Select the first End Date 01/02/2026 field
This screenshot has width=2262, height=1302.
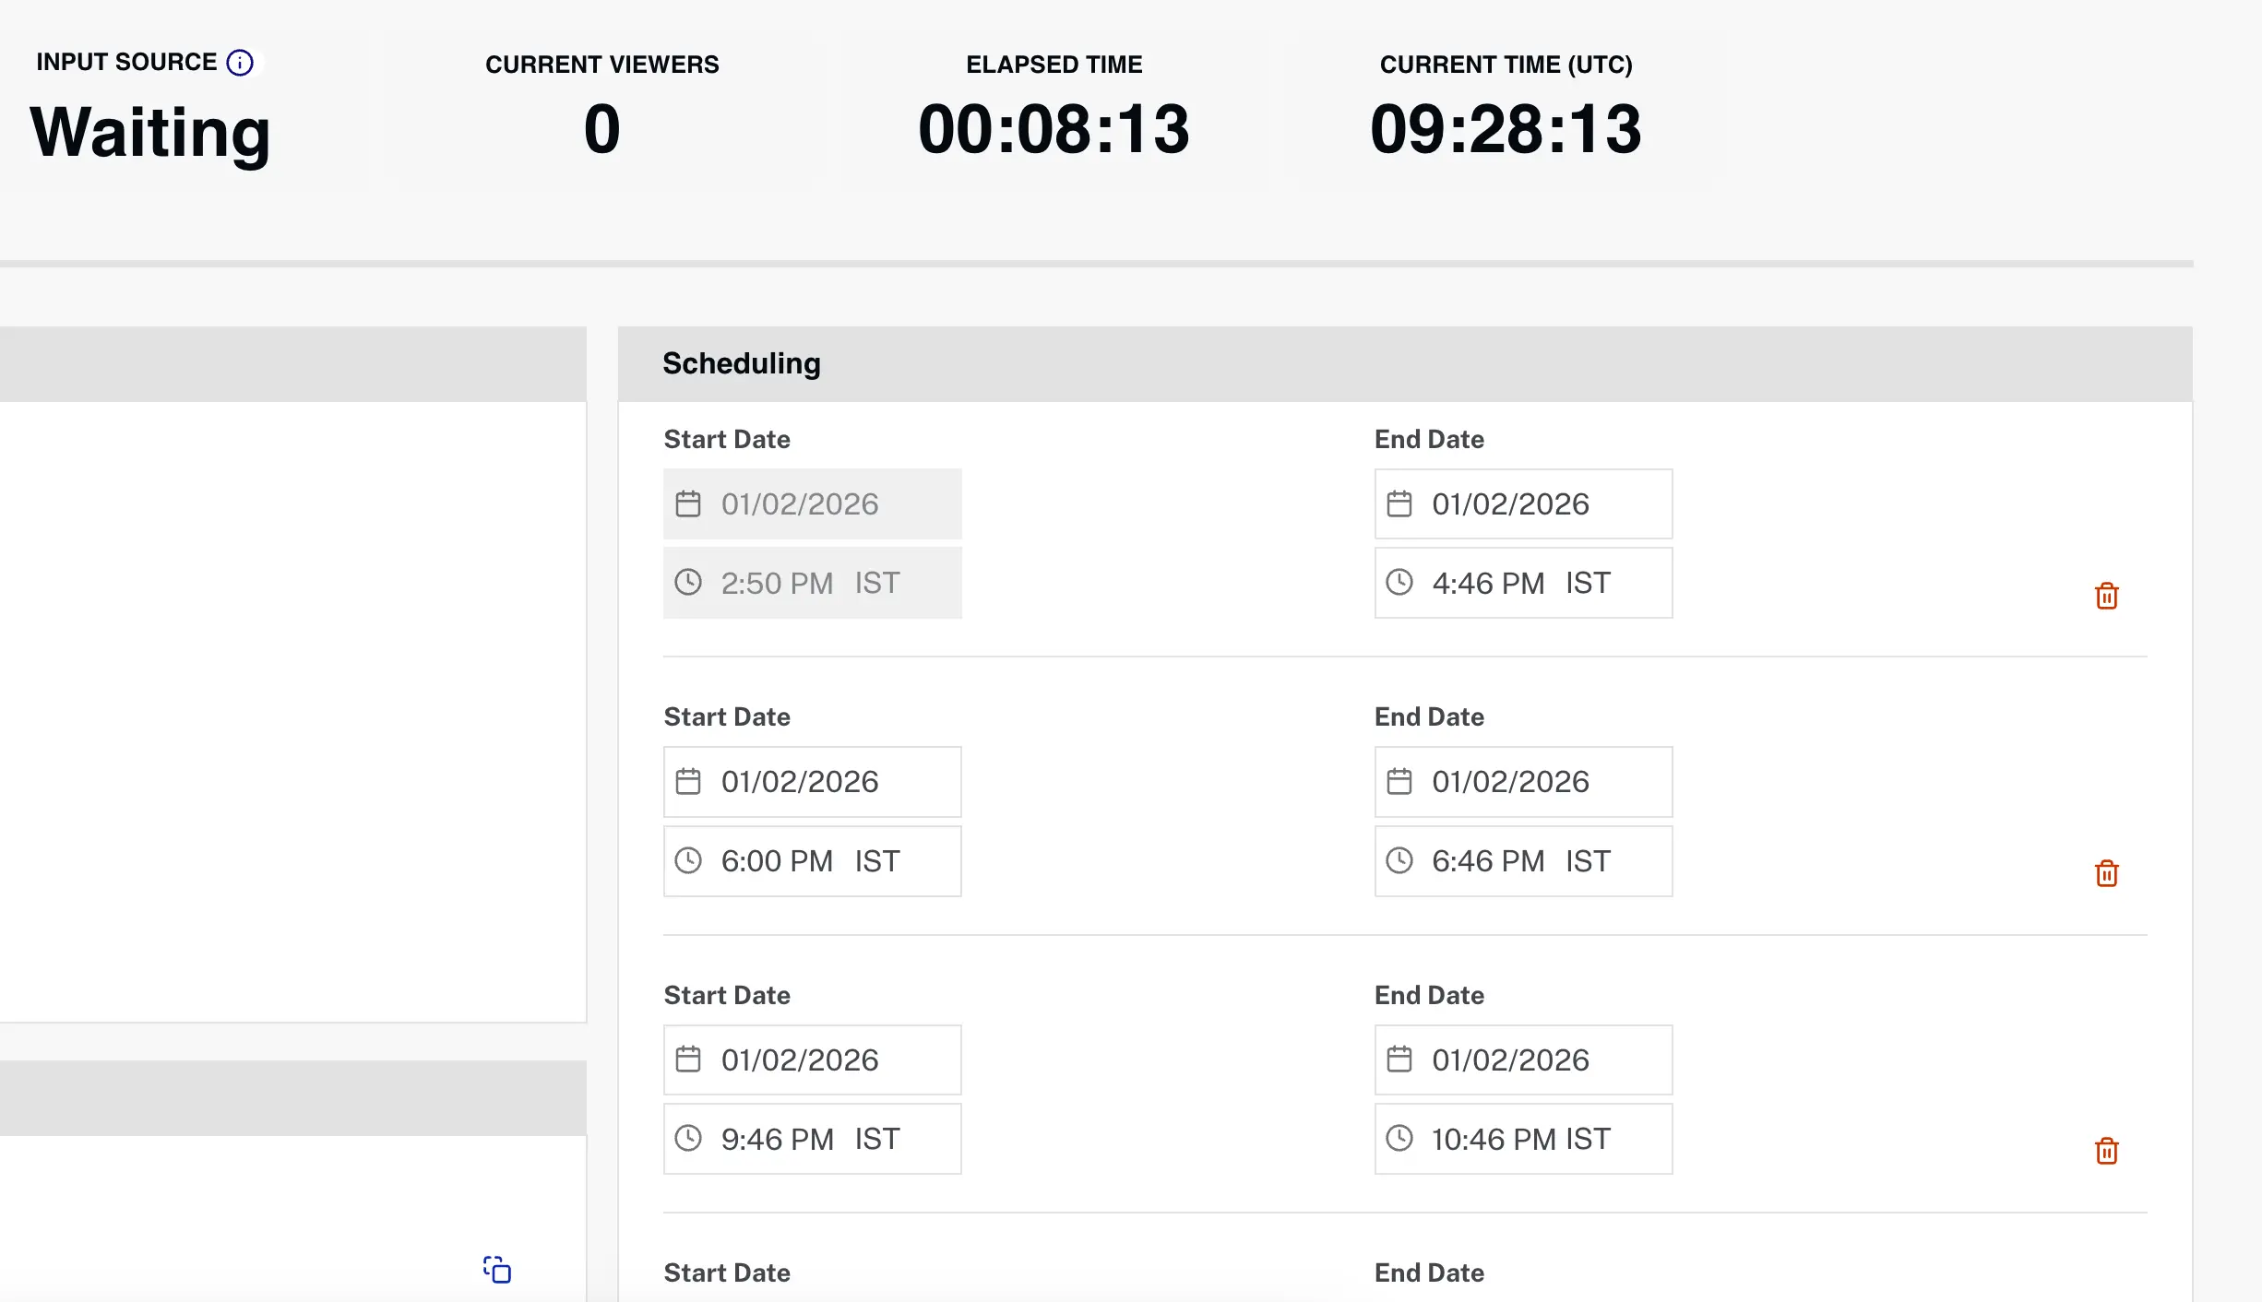click(x=1523, y=503)
